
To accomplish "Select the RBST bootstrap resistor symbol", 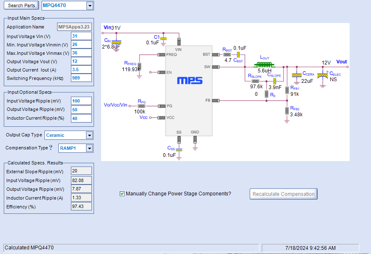I will [227, 55].
